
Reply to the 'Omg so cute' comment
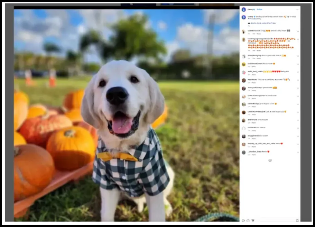click(x=254, y=122)
